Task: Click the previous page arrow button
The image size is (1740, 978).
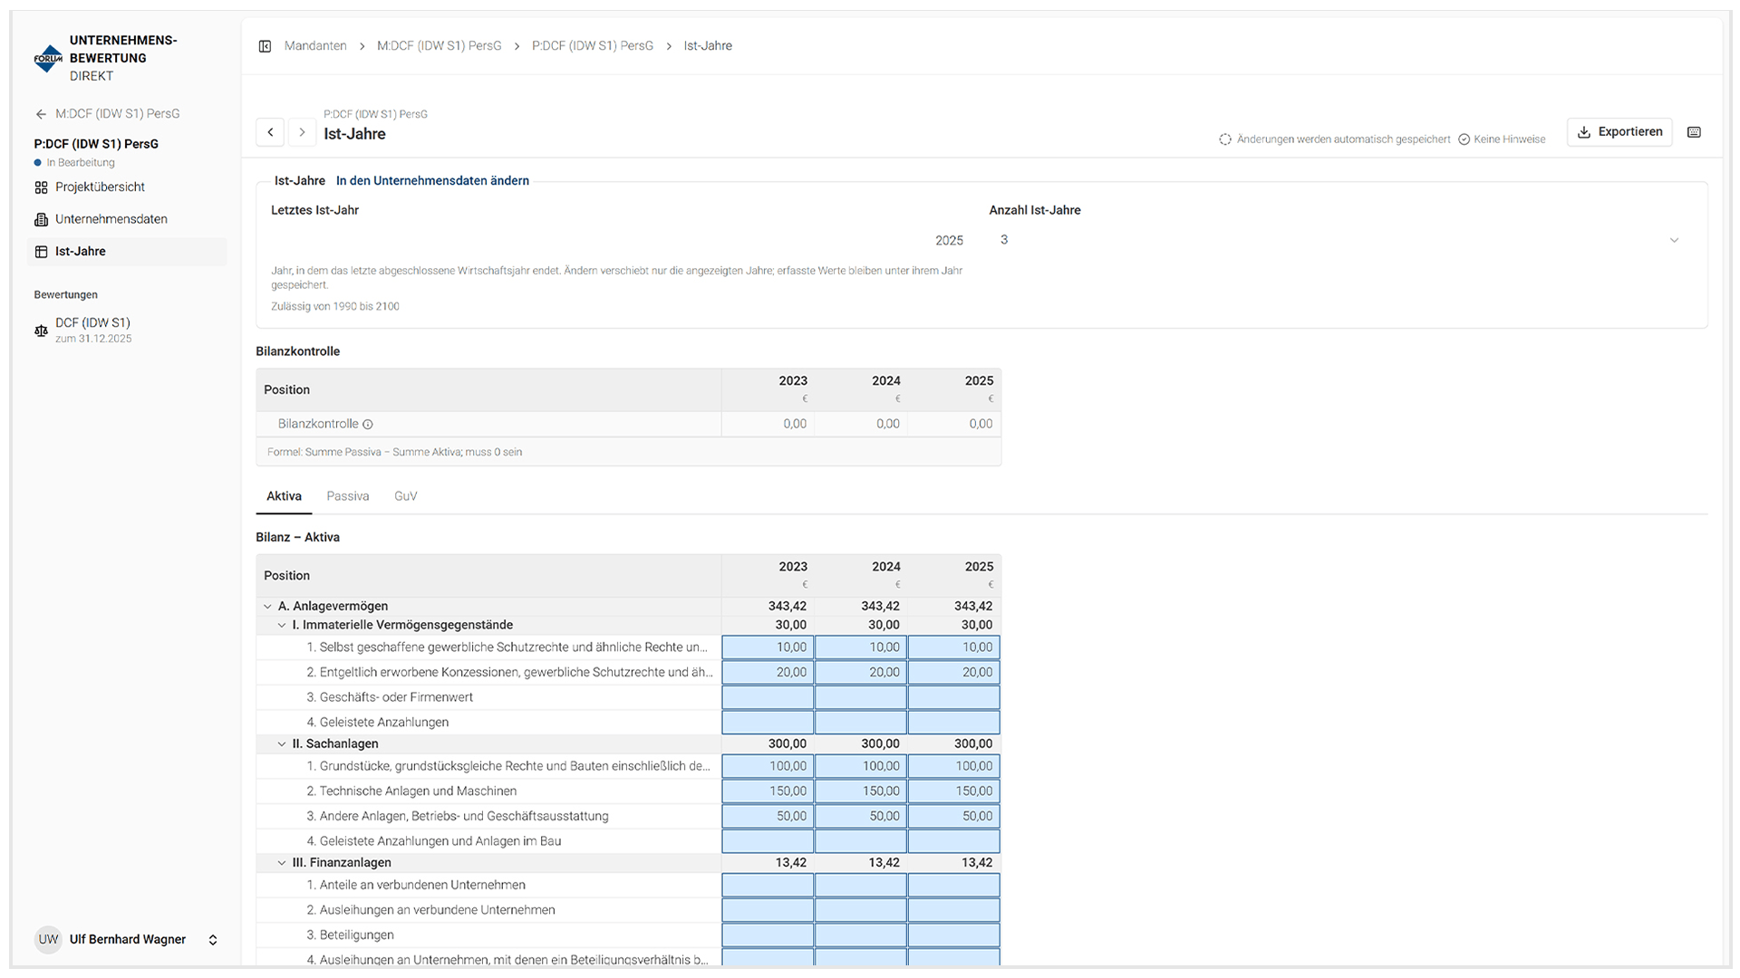Action: 270,132
